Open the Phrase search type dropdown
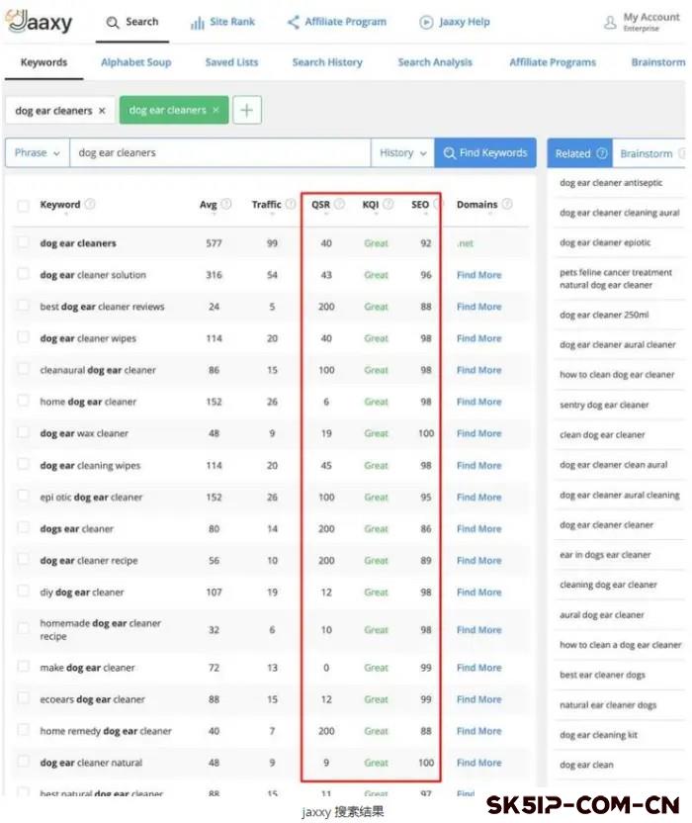692x823 pixels. click(38, 152)
